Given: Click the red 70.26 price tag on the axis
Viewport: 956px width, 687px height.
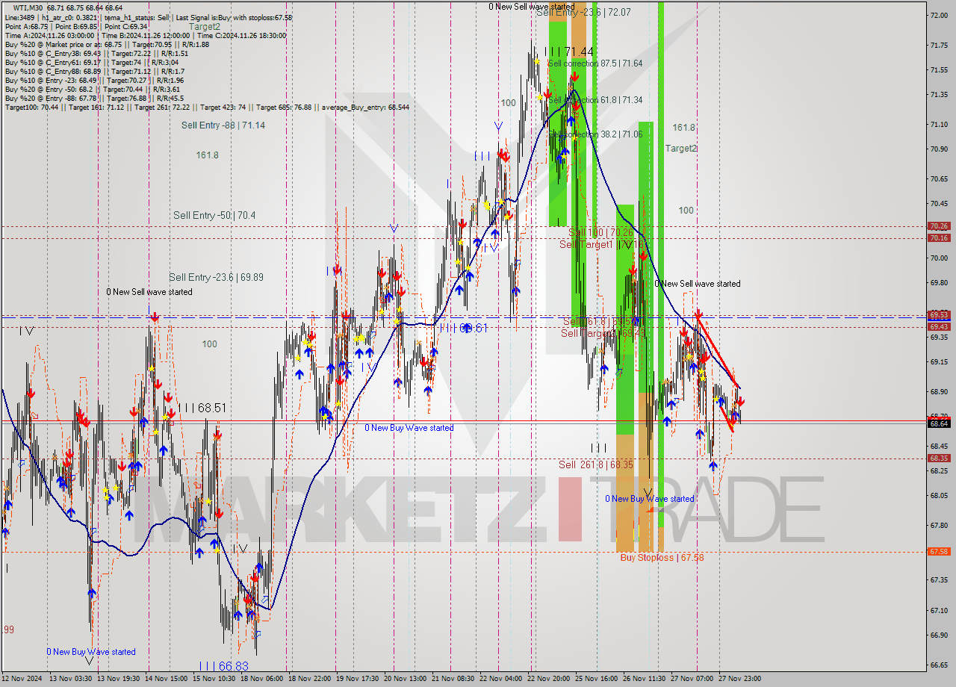Looking at the screenshot, I should (x=939, y=226).
